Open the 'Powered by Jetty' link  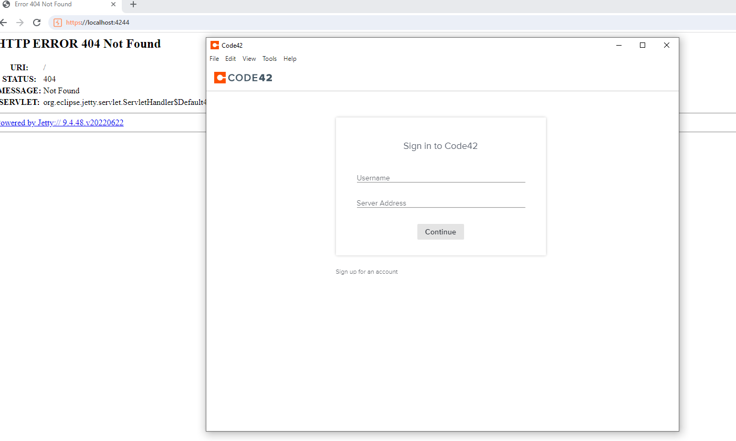[61, 123]
